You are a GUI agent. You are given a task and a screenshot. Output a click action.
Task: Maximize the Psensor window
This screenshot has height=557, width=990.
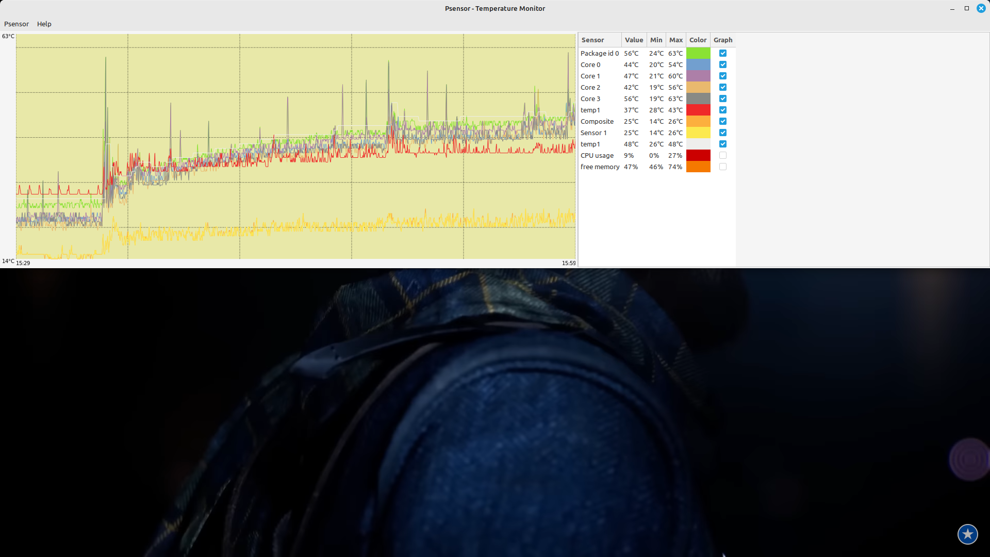click(967, 8)
